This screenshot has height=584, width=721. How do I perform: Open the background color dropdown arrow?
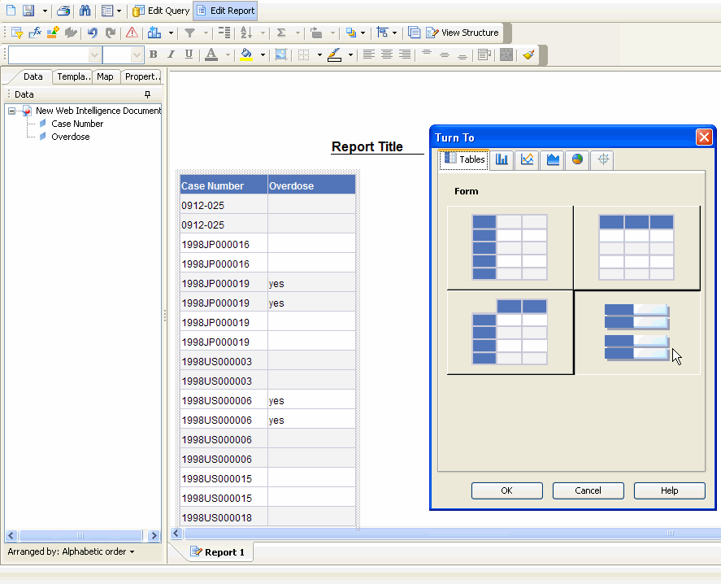click(263, 55)
